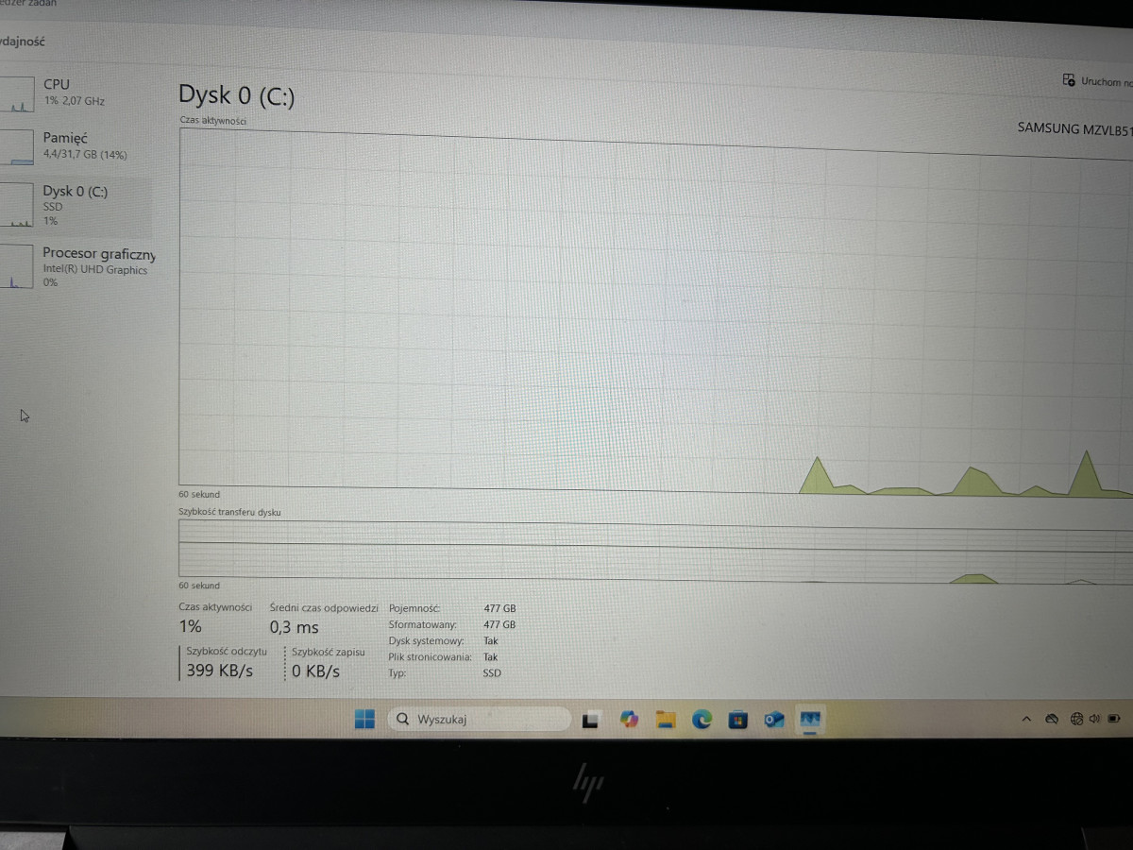The width and height of the screenshot is (1133, 850).
Task: Select Dysk 0 (C:) sidebar entry
Action: pyautogui.click(x=76, y=205)
